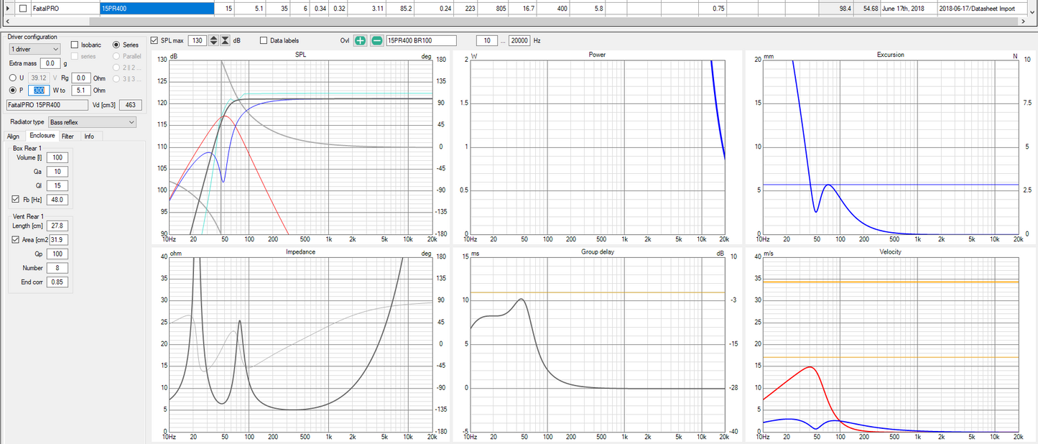Click the left scroll arrow of table
The width and height of the screenshot is (1038, 444).
[8, 22]
